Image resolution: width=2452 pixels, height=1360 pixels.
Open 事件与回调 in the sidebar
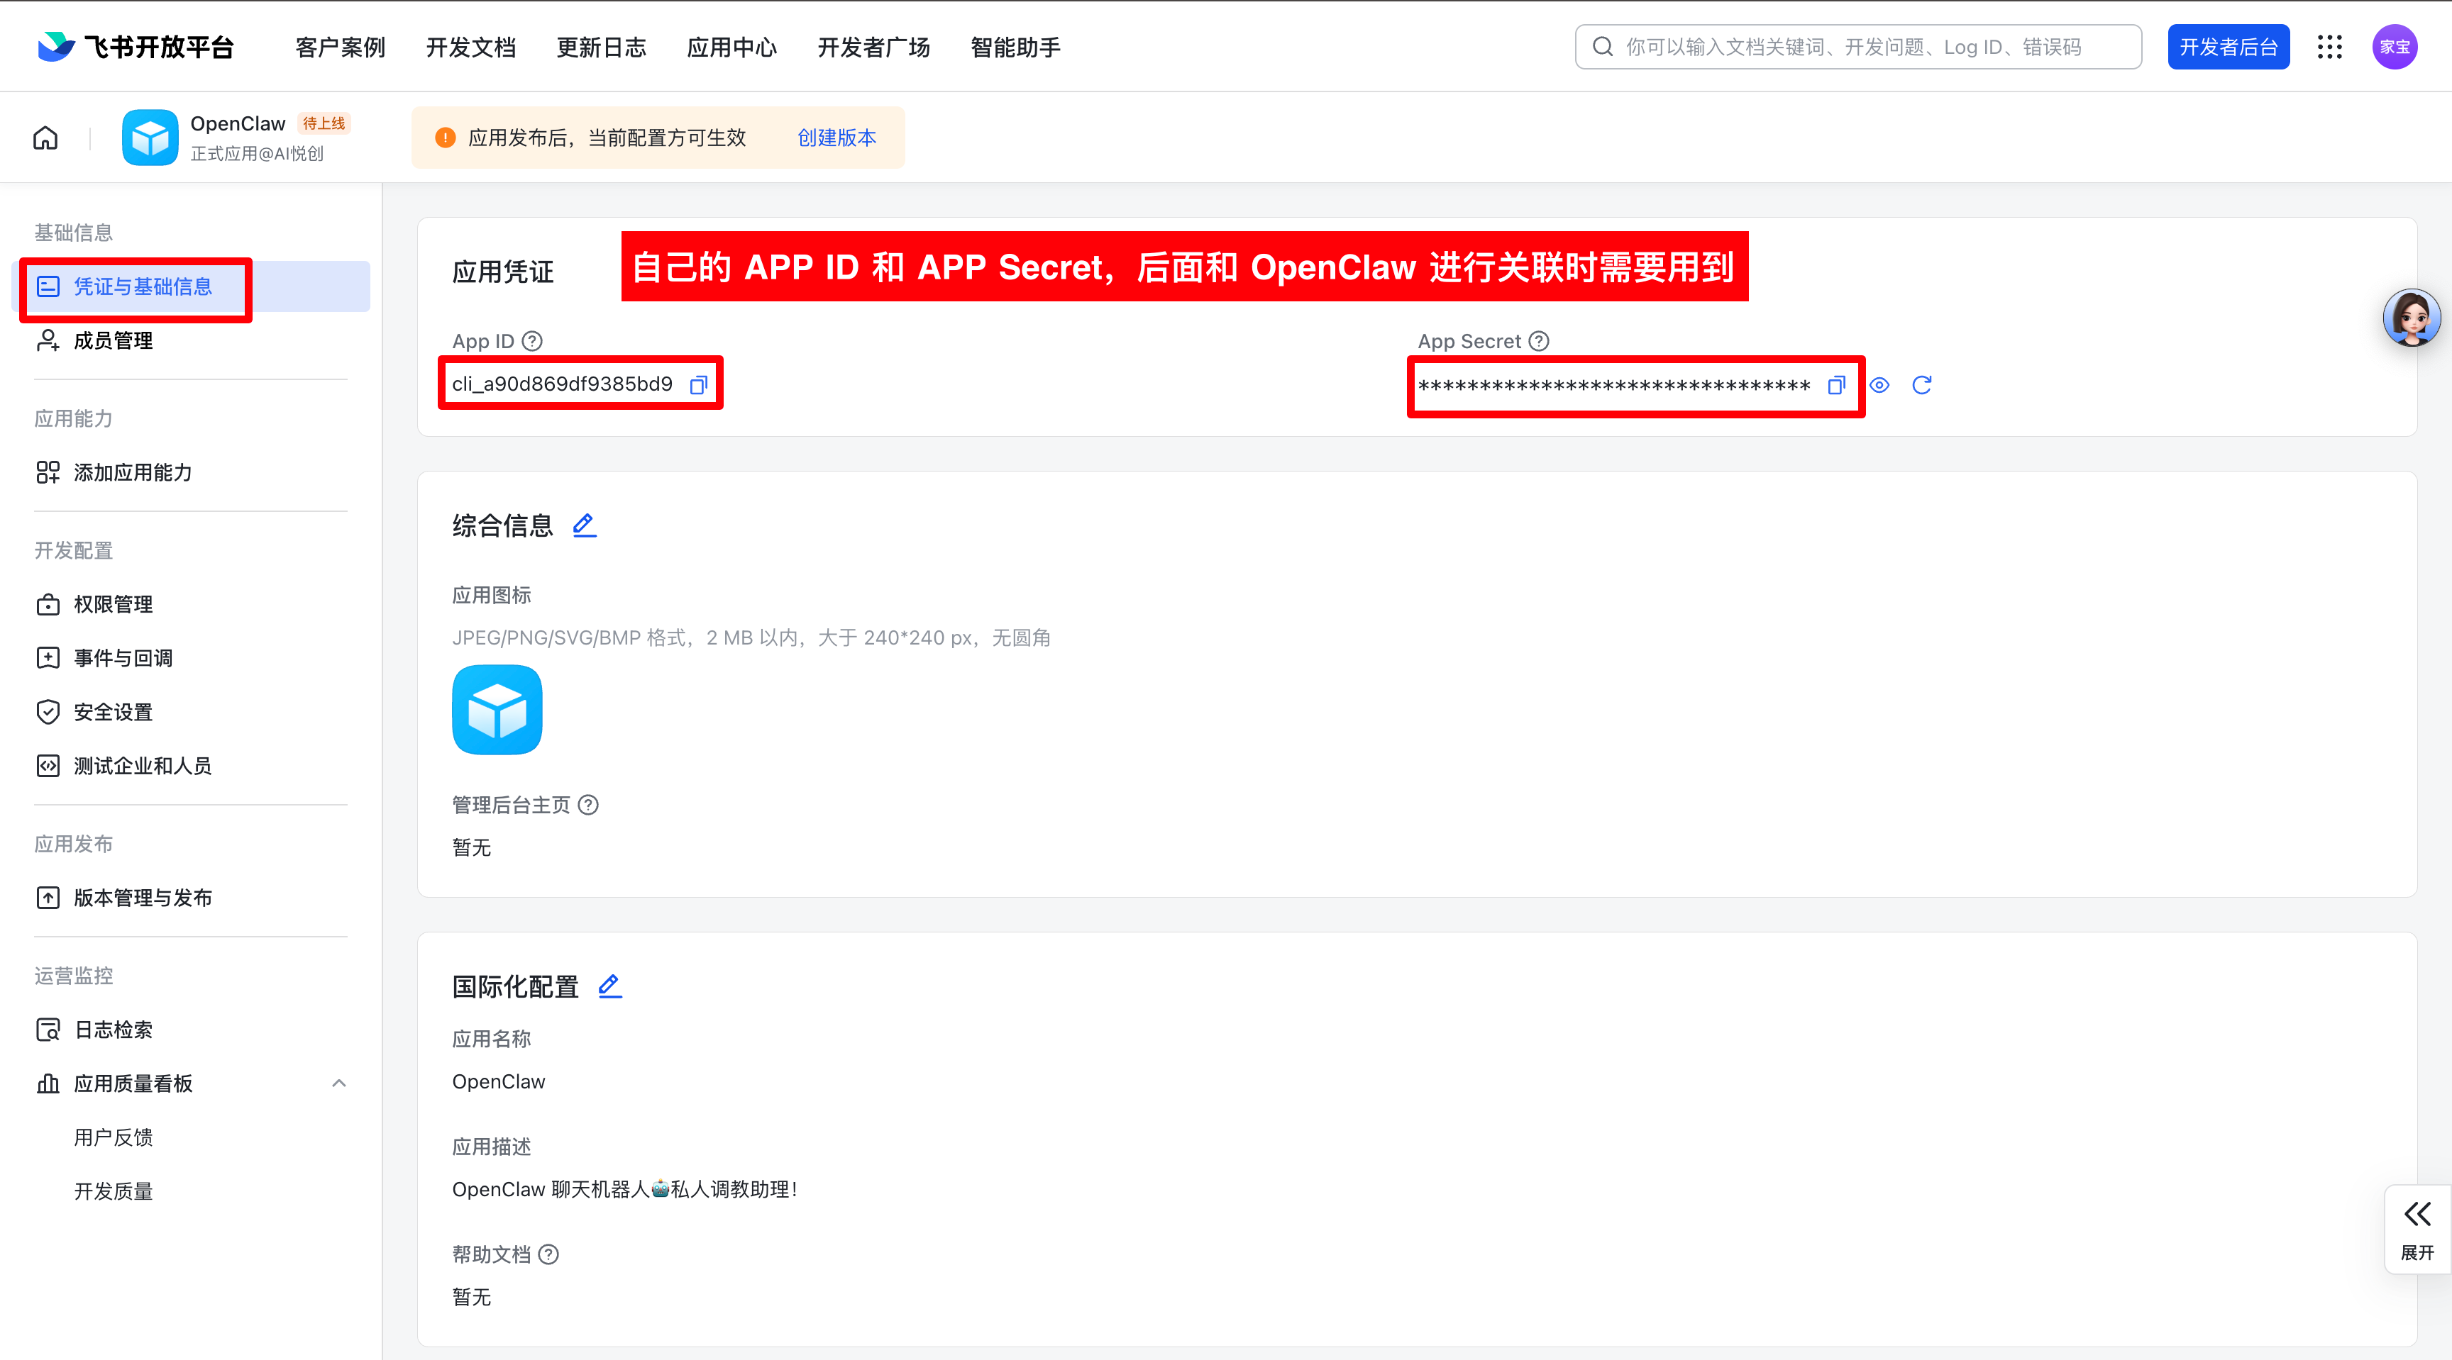click(x=192, y=658)
